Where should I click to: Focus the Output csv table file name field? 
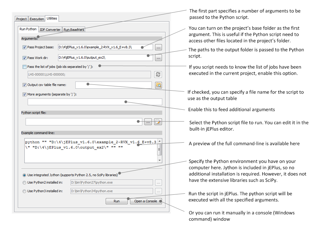[x=113, y=85]
